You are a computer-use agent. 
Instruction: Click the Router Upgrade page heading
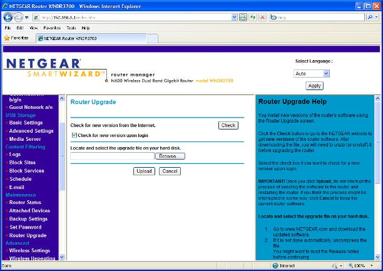point(93,102)
